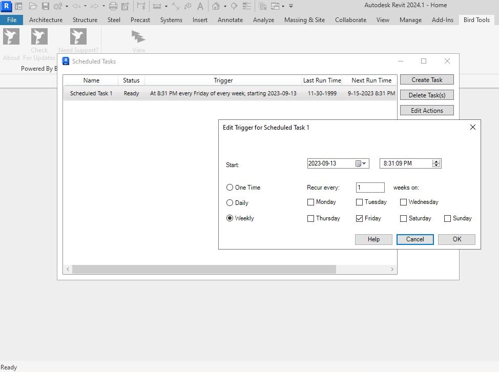
Task: Expand the Switch Windows dropdown arrow
Action: click(x=283, y=6)
